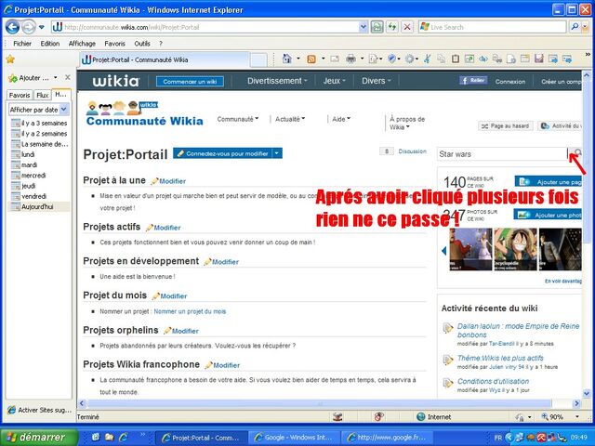Image resolution: width=595 pixels, height=446 pixels.
Task: Open the zoom level 90% dropdown
Action: coord(577,417)
